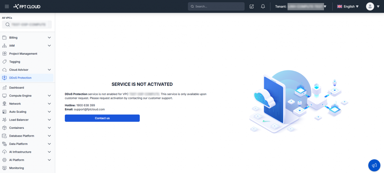
Task: Open the user avatar menu
Action: pos(372,6)
